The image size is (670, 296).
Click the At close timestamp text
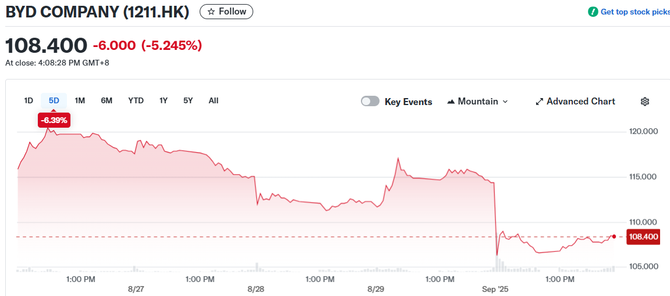[57, 63]
